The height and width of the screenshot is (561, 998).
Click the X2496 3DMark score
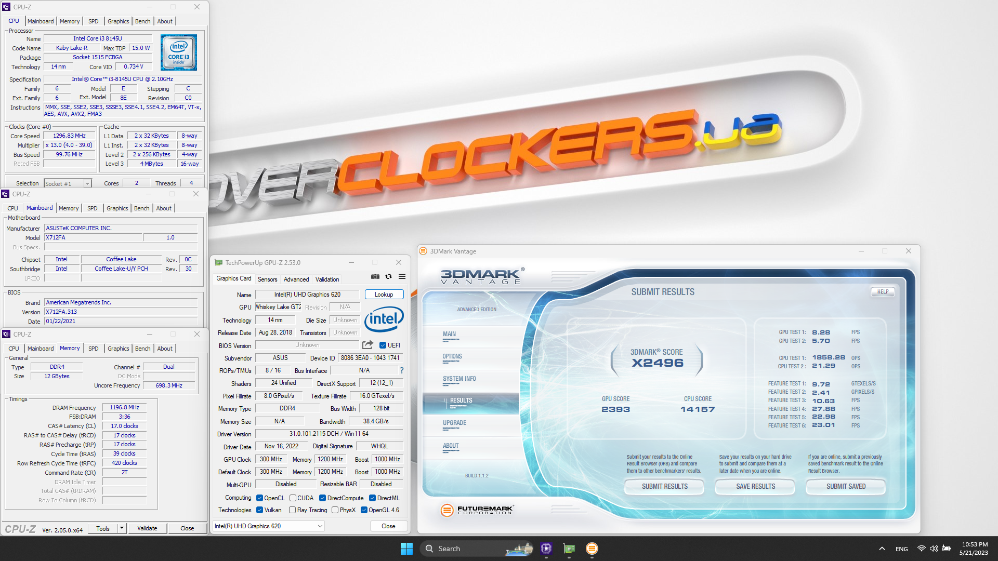pos(658,363)
